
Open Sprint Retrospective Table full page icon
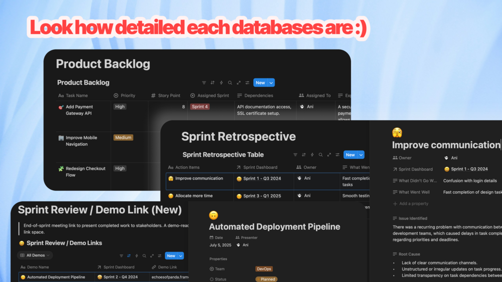[x=329, y=155]
